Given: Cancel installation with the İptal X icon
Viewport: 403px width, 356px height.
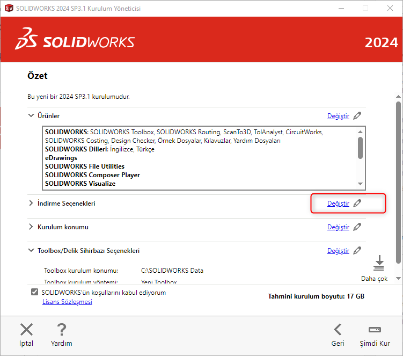Looking at the screenshot, I should click(x=26, y=330).
